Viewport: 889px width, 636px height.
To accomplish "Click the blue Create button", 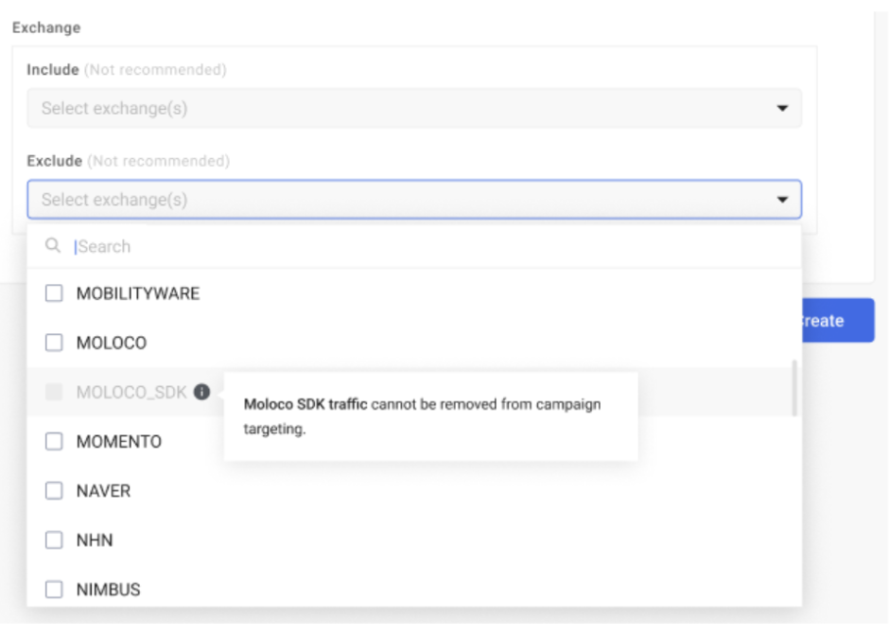I will 838,321.
